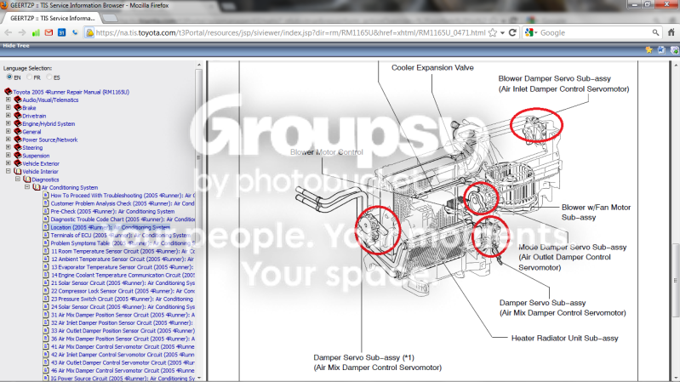Select the FR language radio button
The width and height of the screenshot is (680, 382).
coord(30,77)
